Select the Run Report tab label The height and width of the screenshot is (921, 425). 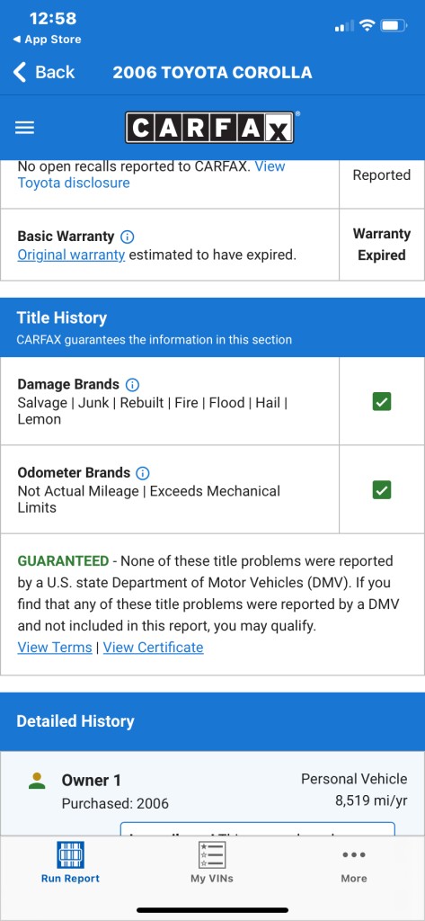click(x=70, y=879)
